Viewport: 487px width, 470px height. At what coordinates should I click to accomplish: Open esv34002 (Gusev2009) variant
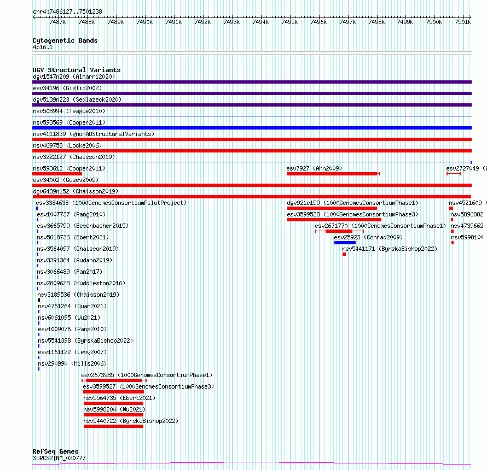pos(66,180)
